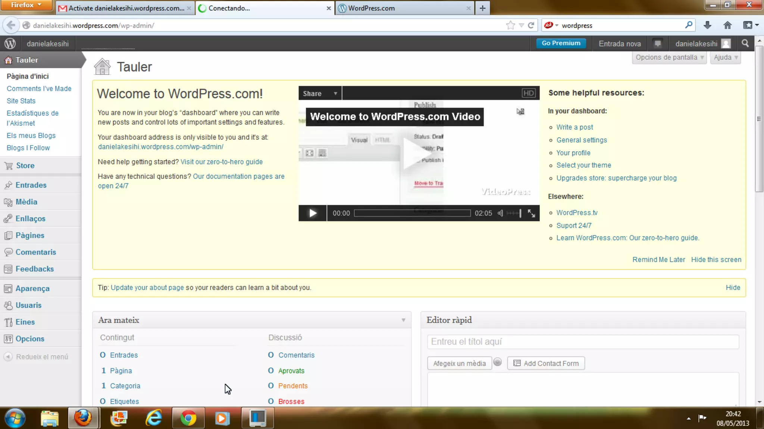Click the Store cart icon in sidebar
Image resolution: width=764 pixels, height=429 pixels.
click(x=8, y=165)
